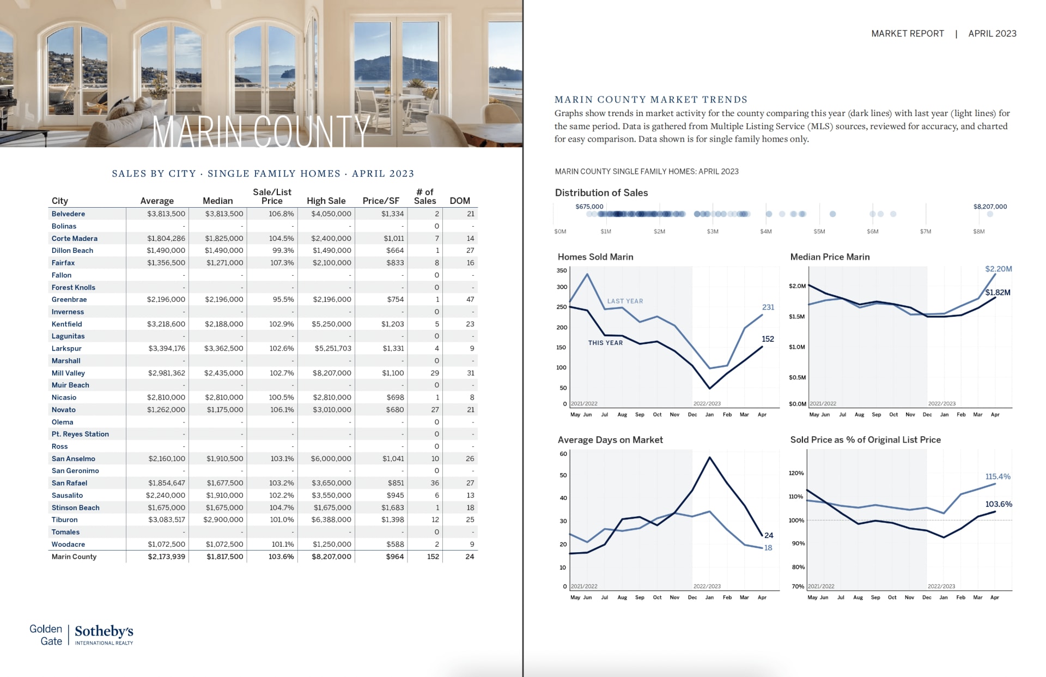Click the 103.6% sold price label
Viewport: 1046px width, 677px height.
[998, 504]
